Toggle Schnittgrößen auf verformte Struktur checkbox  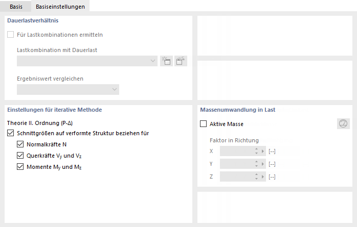(11, 133)
